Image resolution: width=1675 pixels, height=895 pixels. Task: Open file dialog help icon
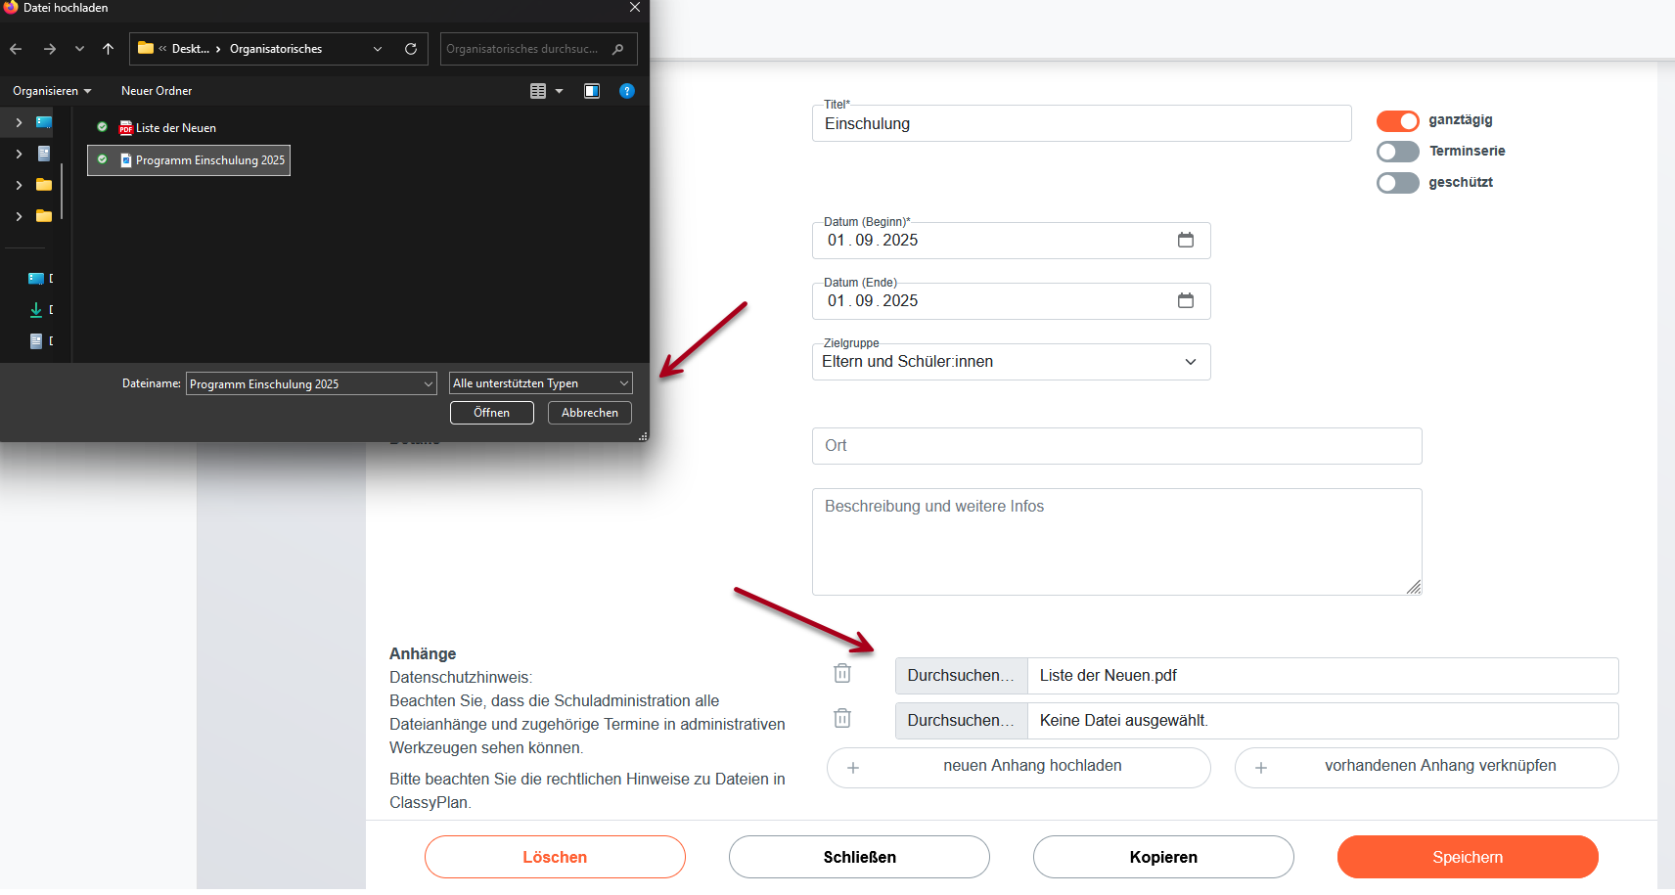(627, 91)
